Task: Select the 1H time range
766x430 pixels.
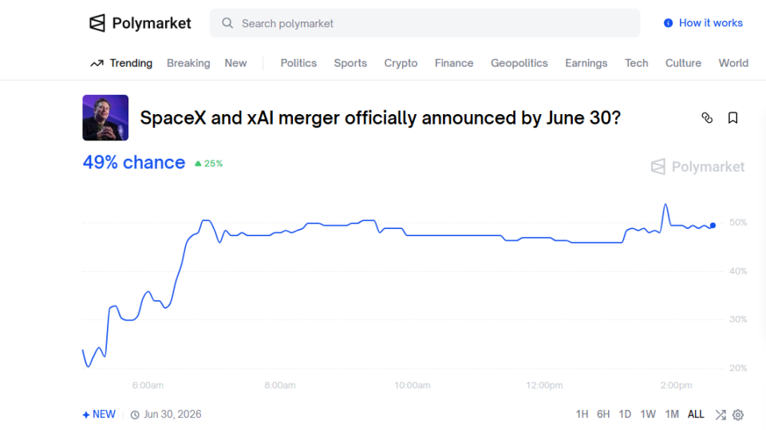Action: 582,414
